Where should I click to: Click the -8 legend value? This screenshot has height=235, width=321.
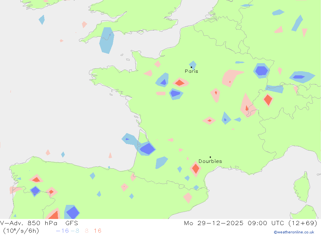(75, 231)
